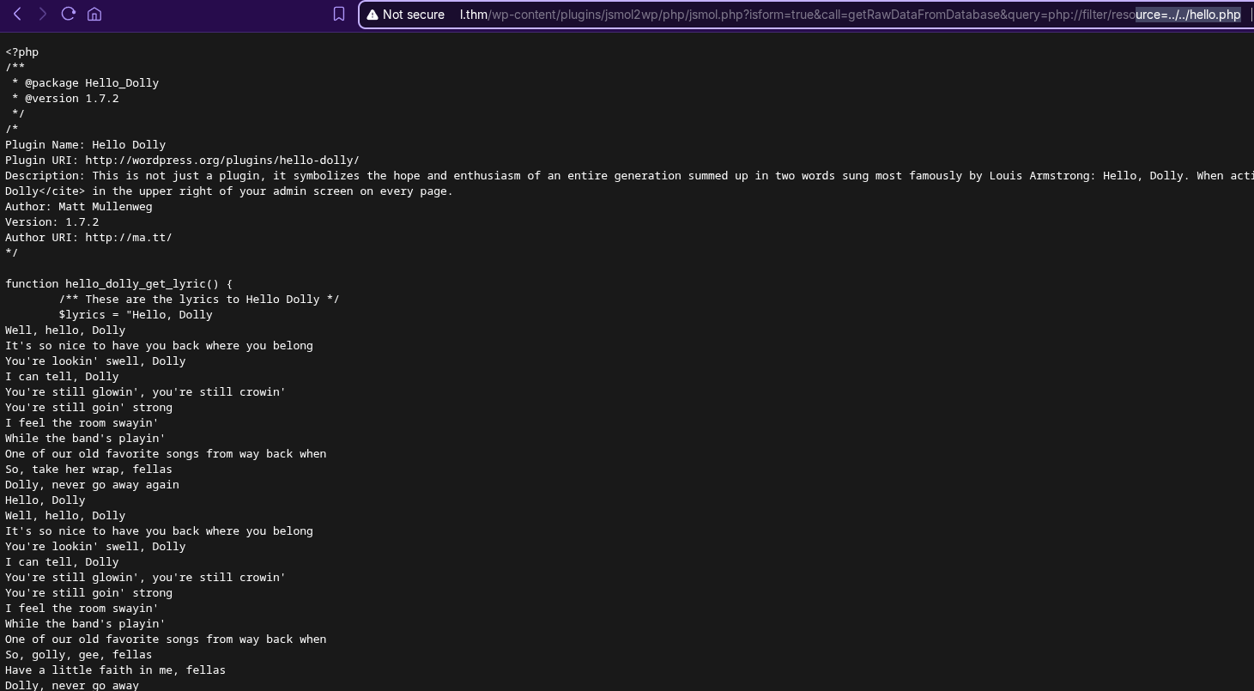Click the opening <?php tag line
1254x691 pixels.
click(22, 52)
